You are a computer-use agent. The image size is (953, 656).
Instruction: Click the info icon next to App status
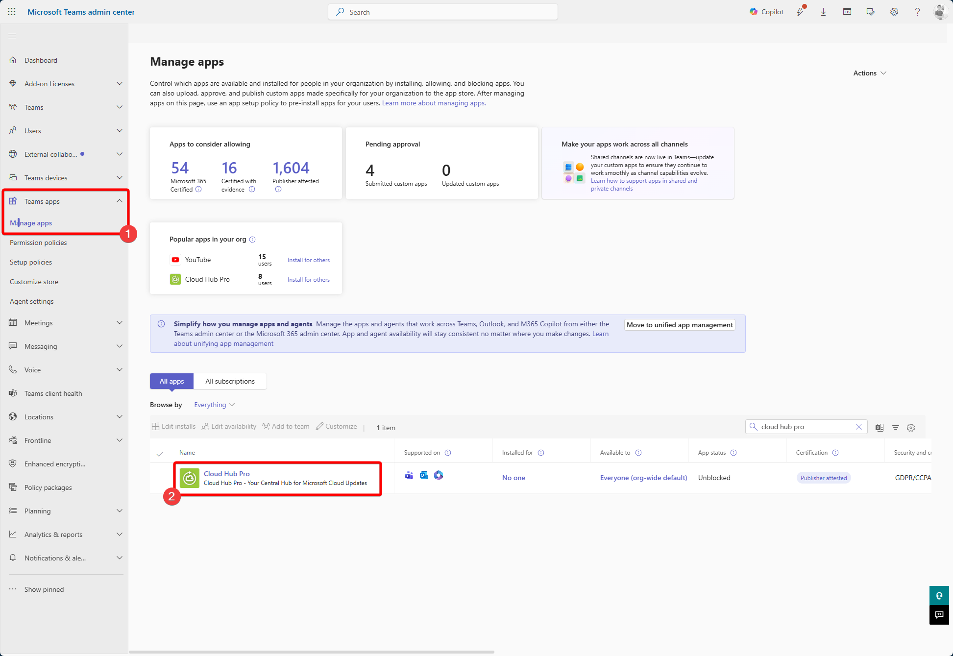click(733, 453)
